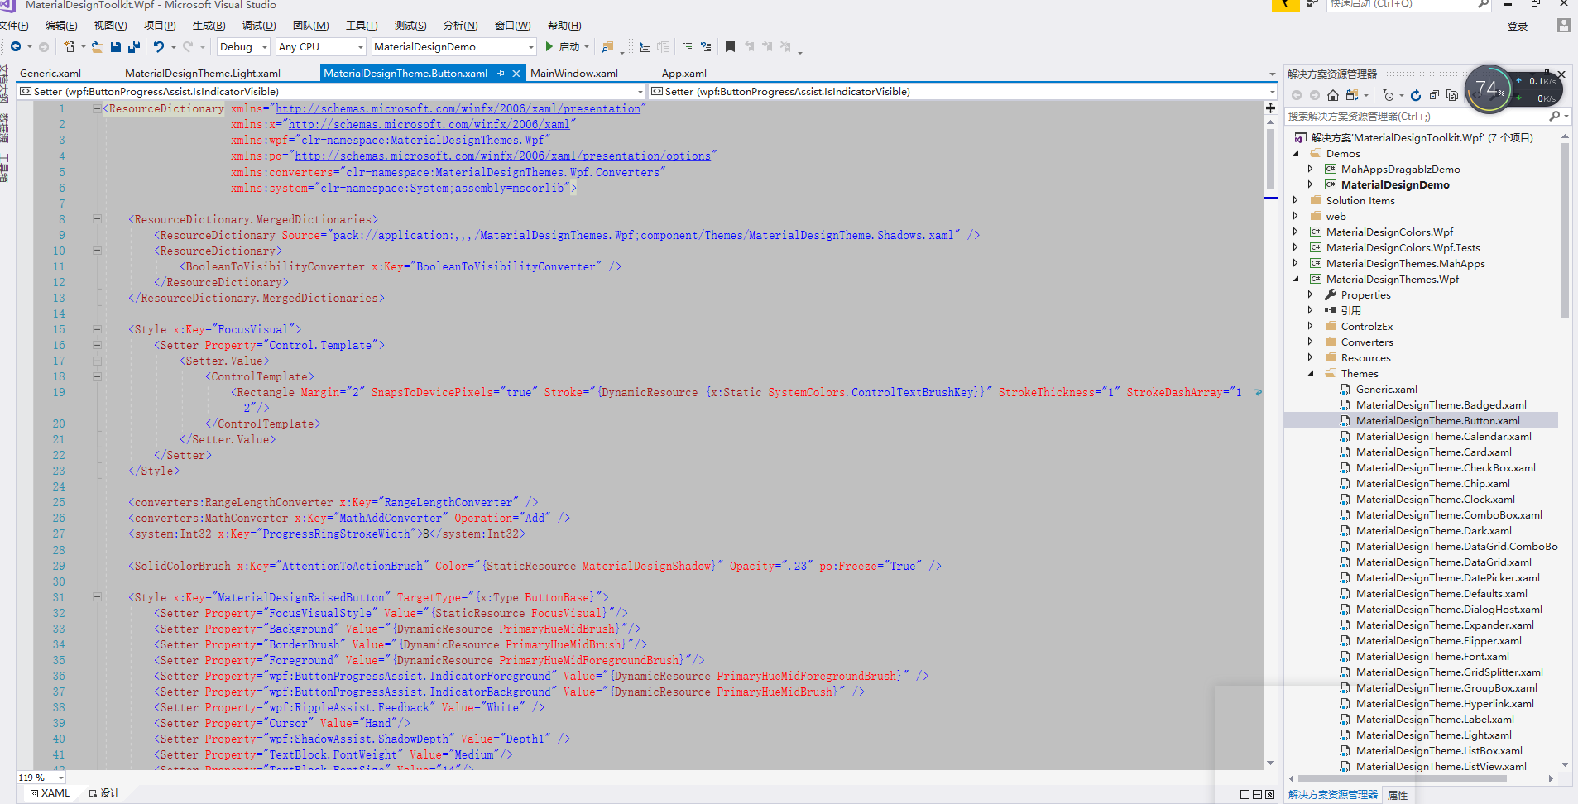Switch to the 属性 panel tab
Screen dimensions: 1578x804
pyautogui.click(x=1398, y=795)
